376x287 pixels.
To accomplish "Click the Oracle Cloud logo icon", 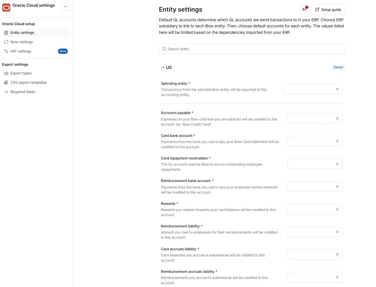I will coord(6,7).
